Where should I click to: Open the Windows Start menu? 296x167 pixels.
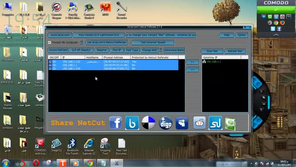(x=5, y=163)
